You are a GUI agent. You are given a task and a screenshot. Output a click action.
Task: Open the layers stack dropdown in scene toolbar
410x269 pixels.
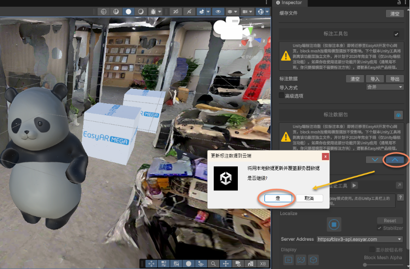(232, 11)
